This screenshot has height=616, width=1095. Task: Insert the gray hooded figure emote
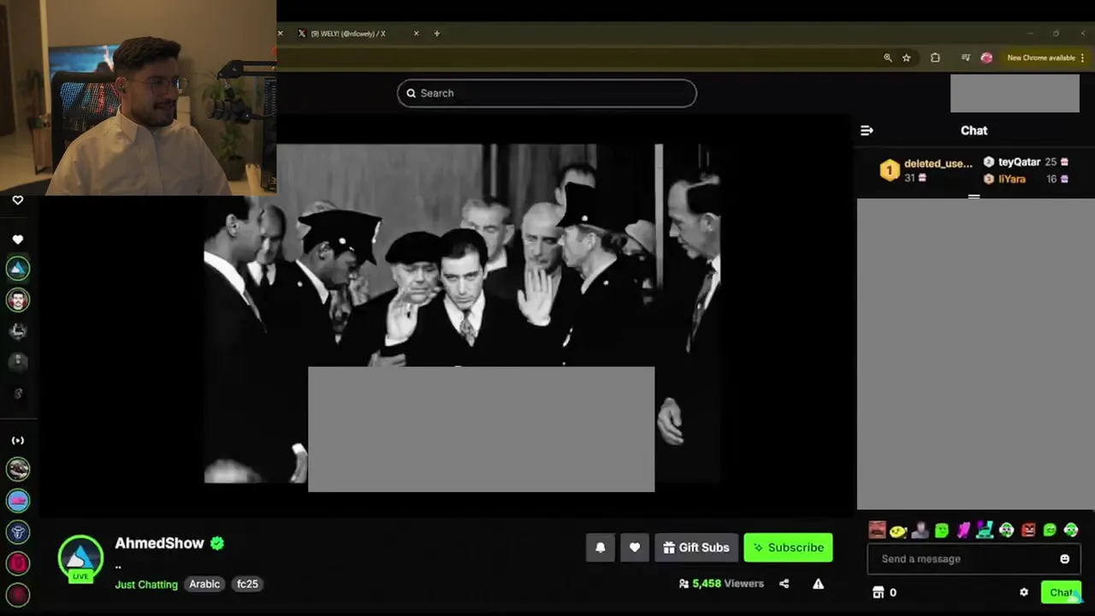pyautogui.click(x=920, y=530)
